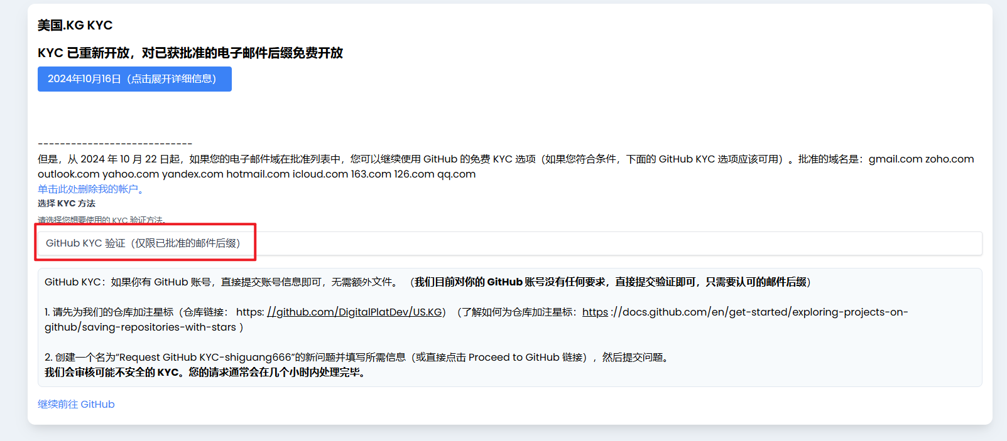The height and width of the screenshot is (441, 1007).
Task: Open the GitHub KYC 验证 method dropdown
Action: (x=509, y=243)
